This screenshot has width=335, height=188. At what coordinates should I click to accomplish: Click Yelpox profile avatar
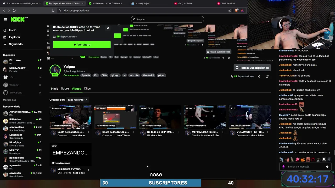[55, 70]
